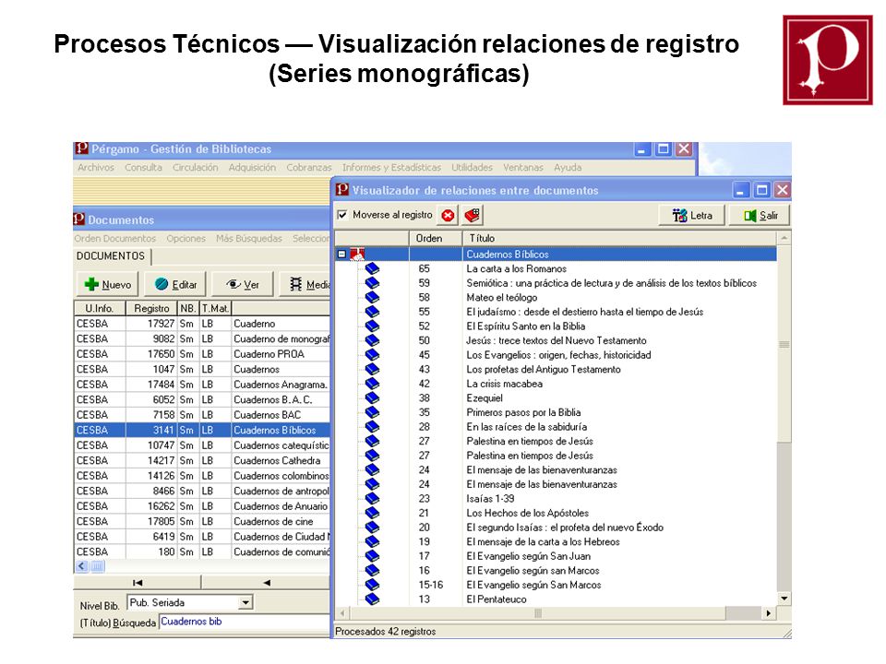This screenshot has height=664, width=886.
Task: Click the Título column header
Action: coord(620,238)
